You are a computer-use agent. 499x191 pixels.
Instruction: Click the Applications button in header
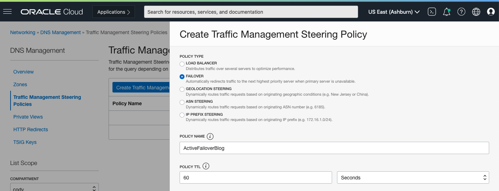tap(114, 12)
